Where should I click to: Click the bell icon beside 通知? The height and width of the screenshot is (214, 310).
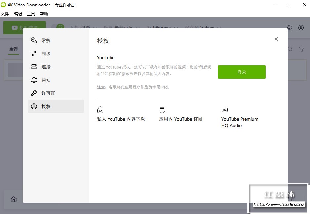pos(34,80)
